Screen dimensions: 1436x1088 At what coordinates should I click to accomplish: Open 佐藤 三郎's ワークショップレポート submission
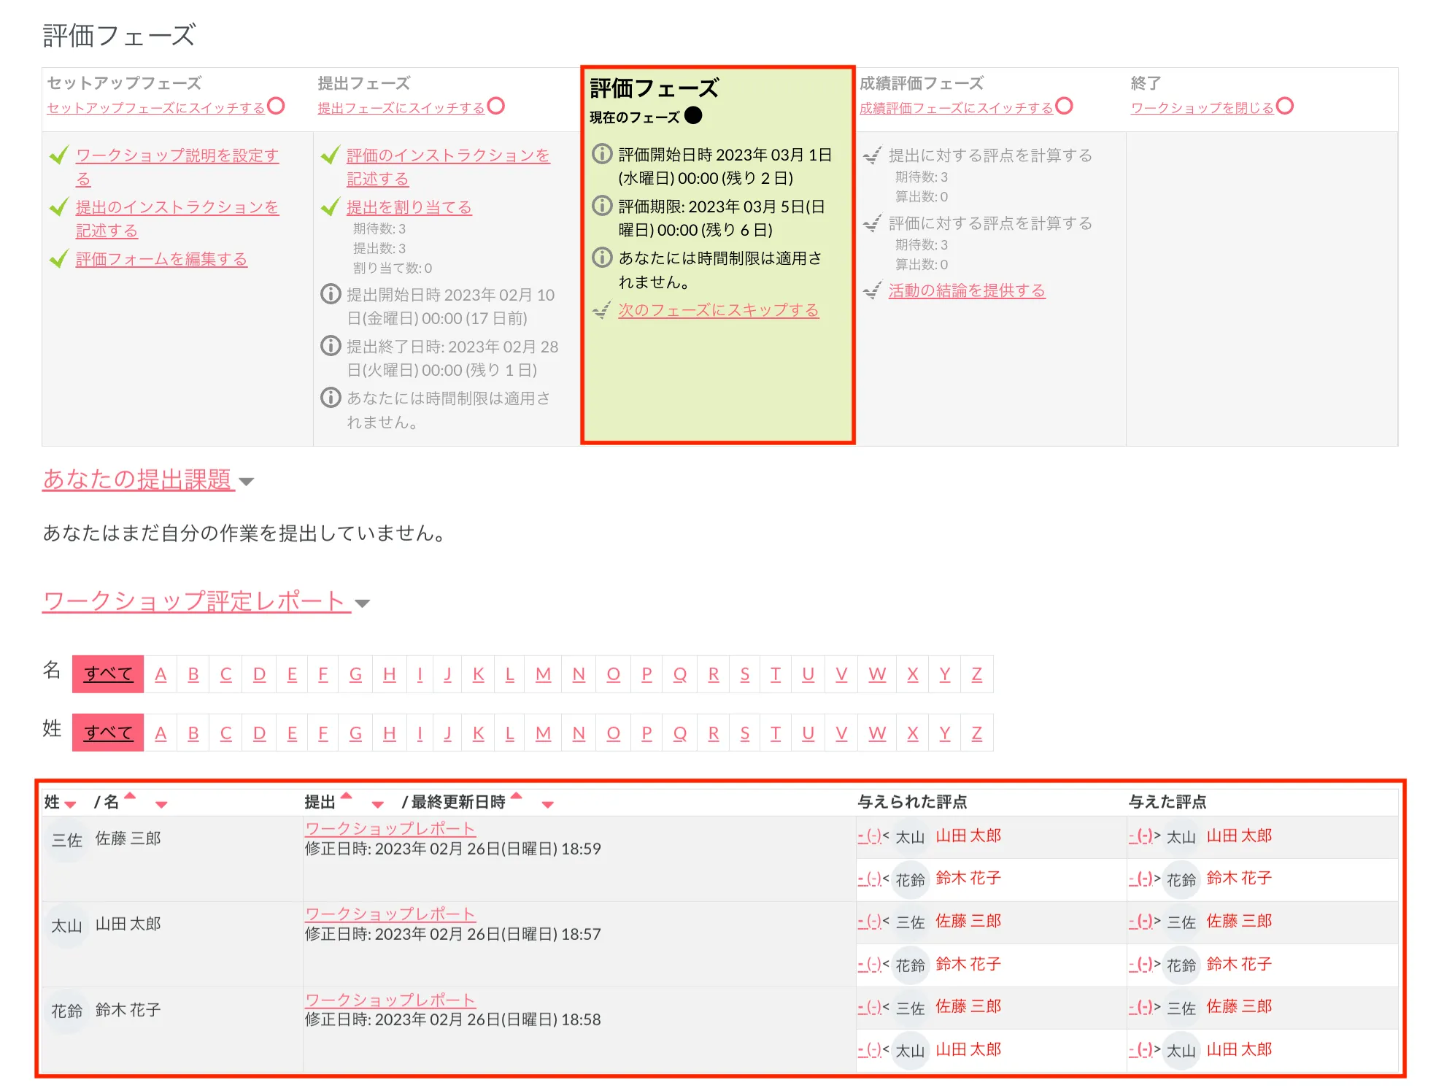click(x=390, y=828)
